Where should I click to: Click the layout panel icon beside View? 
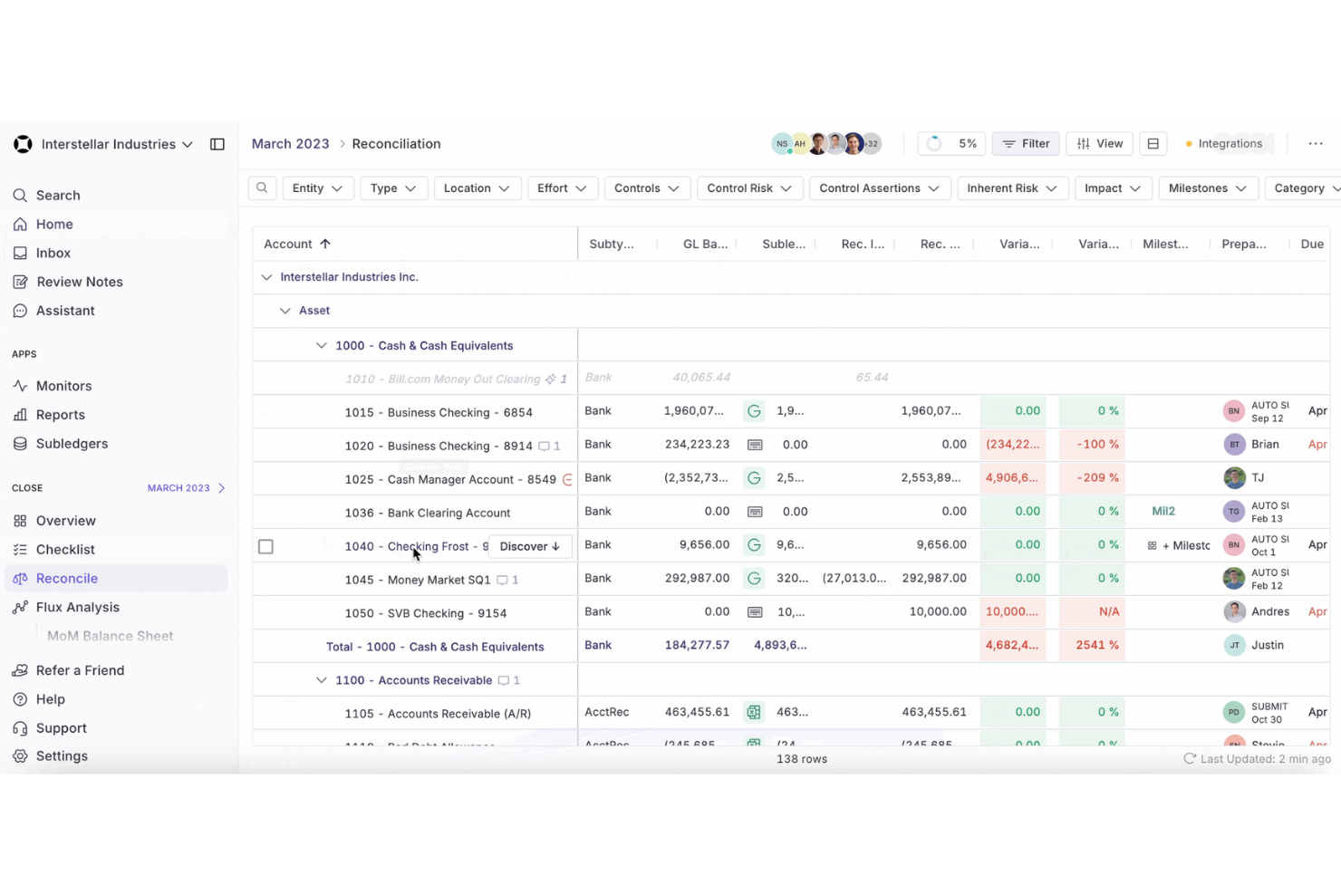pyautogui.click(x=1153, y=144)
